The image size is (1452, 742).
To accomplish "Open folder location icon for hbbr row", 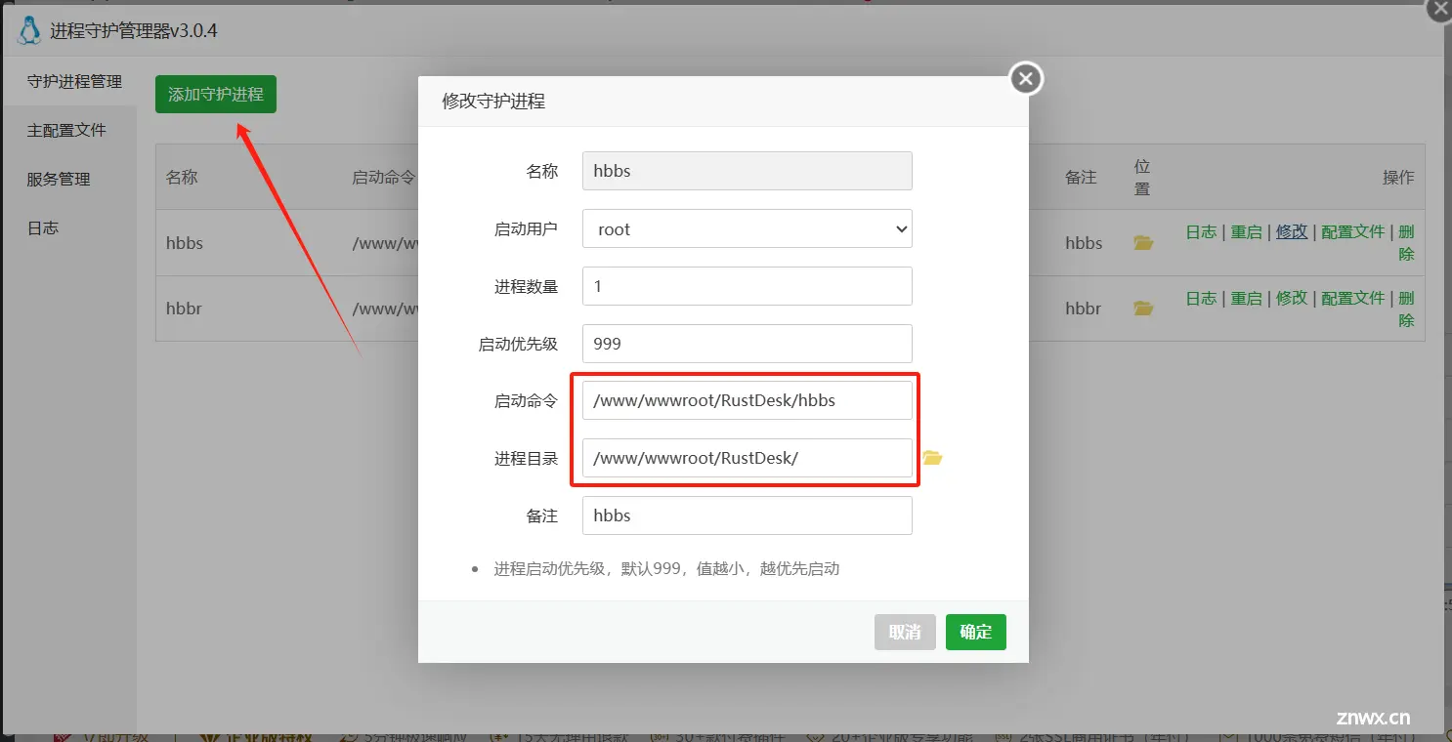I will click(x=1143, y=308).
